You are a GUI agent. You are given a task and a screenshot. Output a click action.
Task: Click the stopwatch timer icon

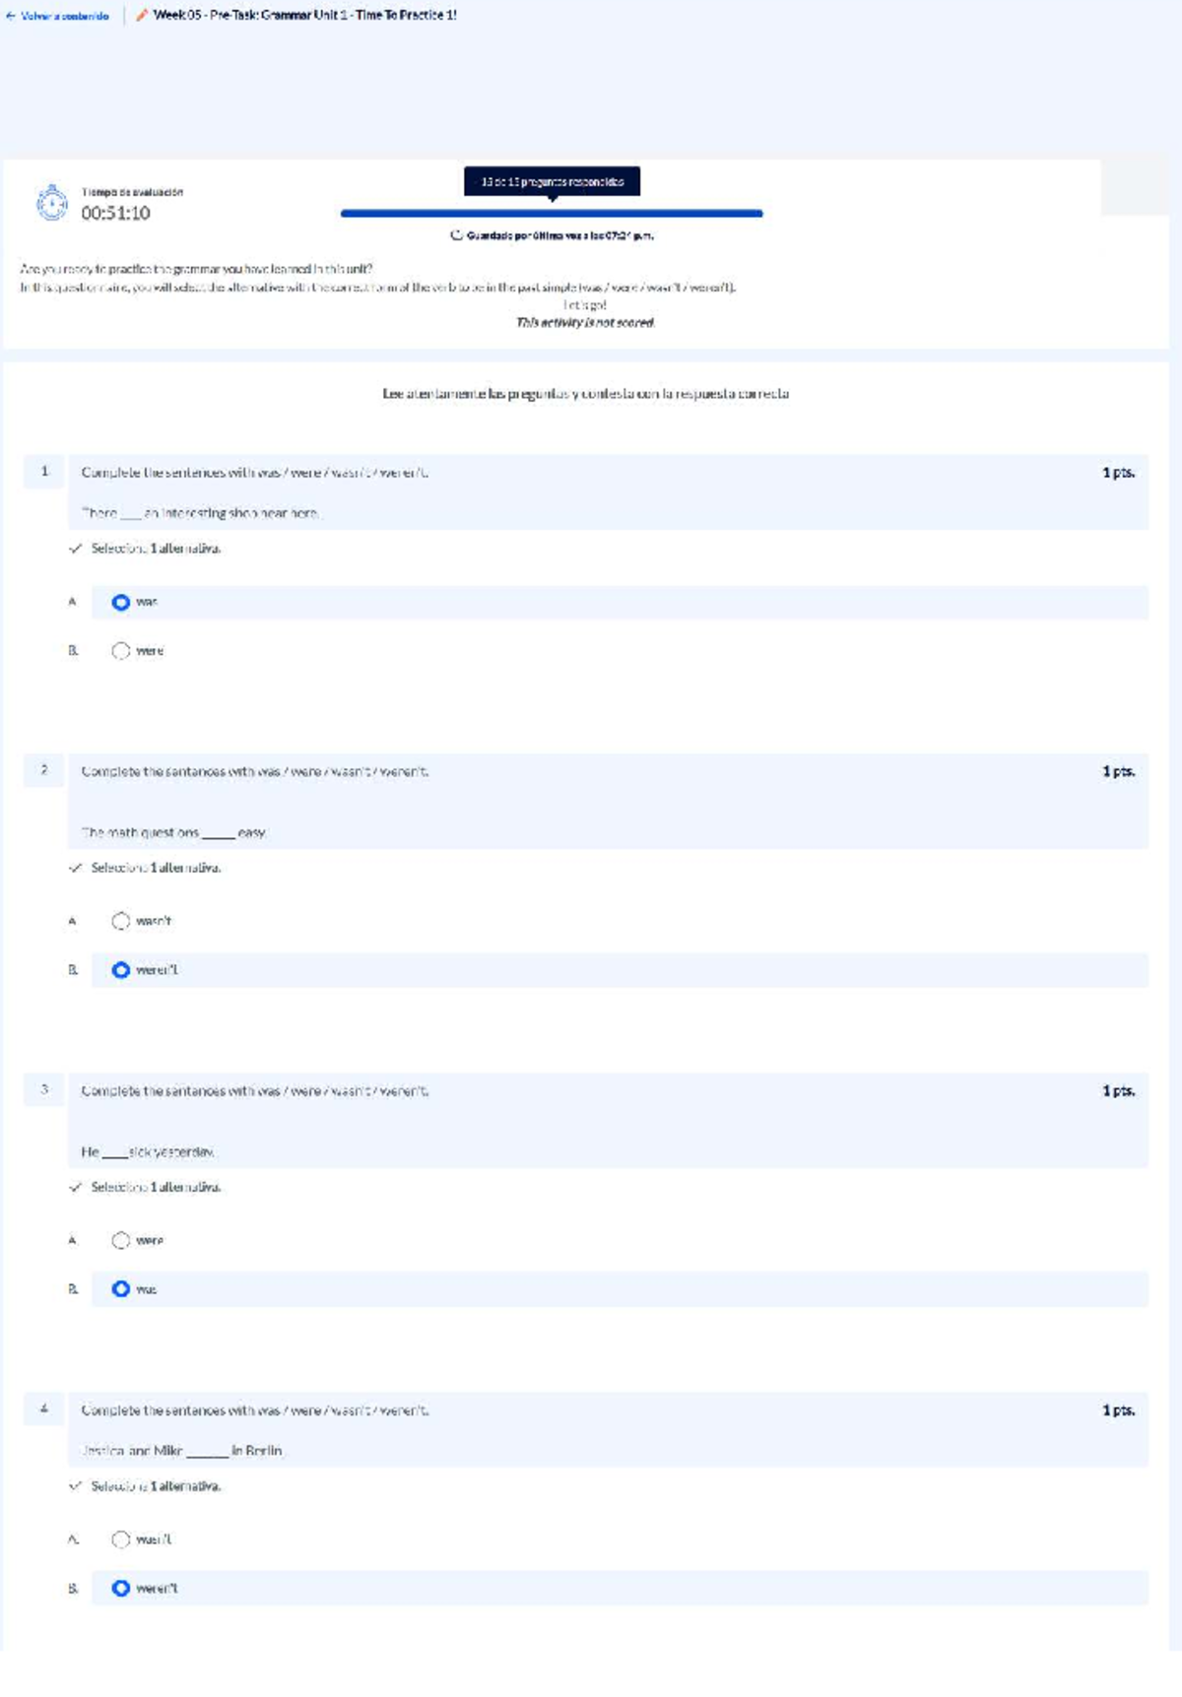pyautogui.click(x=52, y=203)
